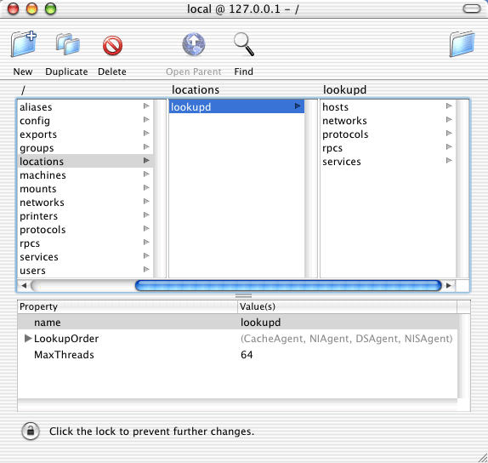Click the Open Parent globe icon
The width and height of the screenshot is (488, 463).
pyautogui.click(x=194, y=44)
